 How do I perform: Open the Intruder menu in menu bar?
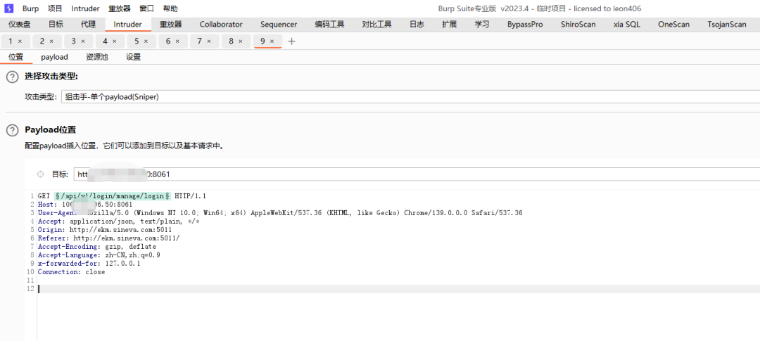point(85,8)
